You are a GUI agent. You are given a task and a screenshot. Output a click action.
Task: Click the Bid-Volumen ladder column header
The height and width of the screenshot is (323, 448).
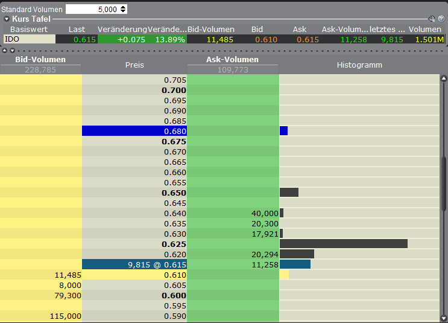coord(40,60)
